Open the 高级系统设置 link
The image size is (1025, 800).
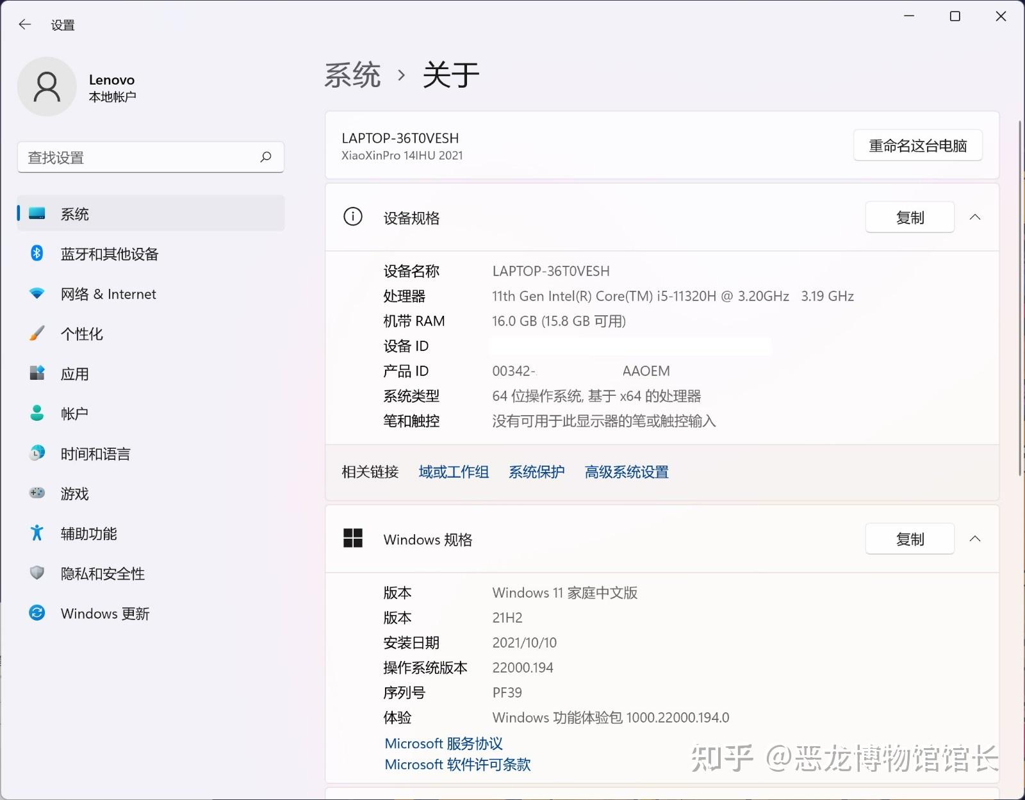coord(626,472)
